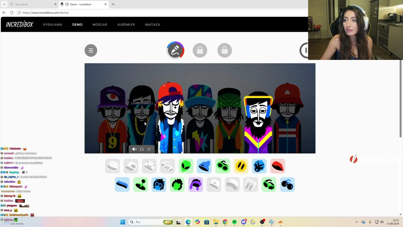Open the MODLAR nav item
The width and height of the screenshot is (403, 227).
(100, 25)
